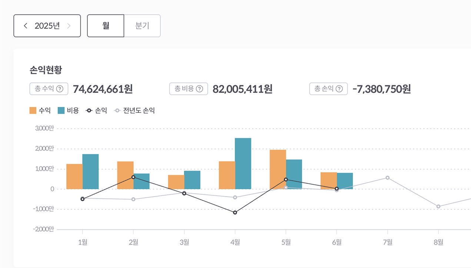Click April teal 비용 bar

243,164
